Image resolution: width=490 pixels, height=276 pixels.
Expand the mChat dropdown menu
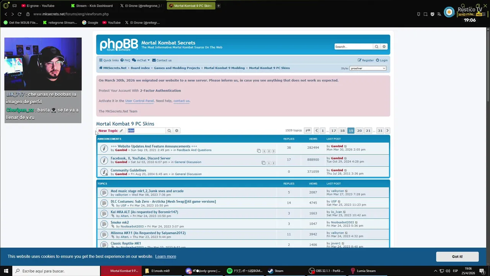141,60
